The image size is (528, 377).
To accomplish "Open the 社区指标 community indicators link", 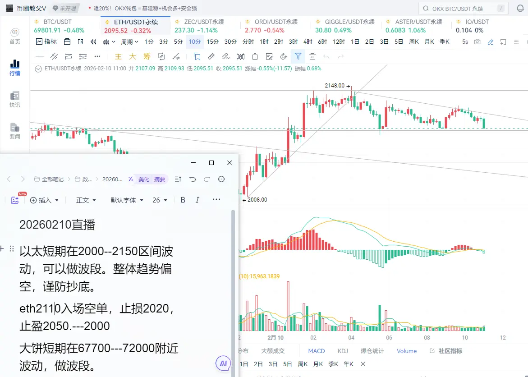I will (446, 351).
